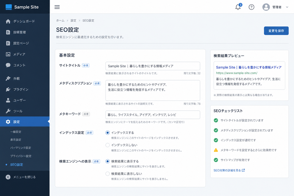Click the ダッシュボード home icon
The height and width of the screenshot is (196, 294).
[x=8, y=21]
